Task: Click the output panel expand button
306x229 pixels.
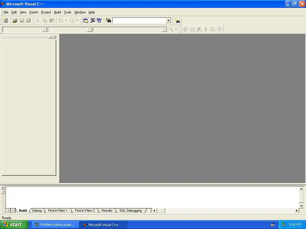Action: click(x=2, y=192)
